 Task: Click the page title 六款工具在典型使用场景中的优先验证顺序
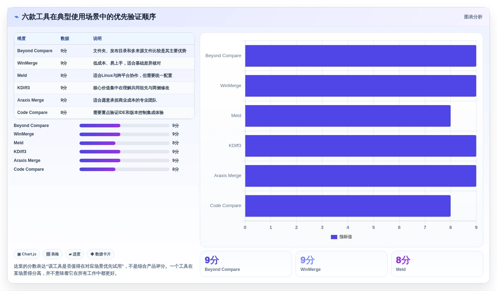click(89, 17)
